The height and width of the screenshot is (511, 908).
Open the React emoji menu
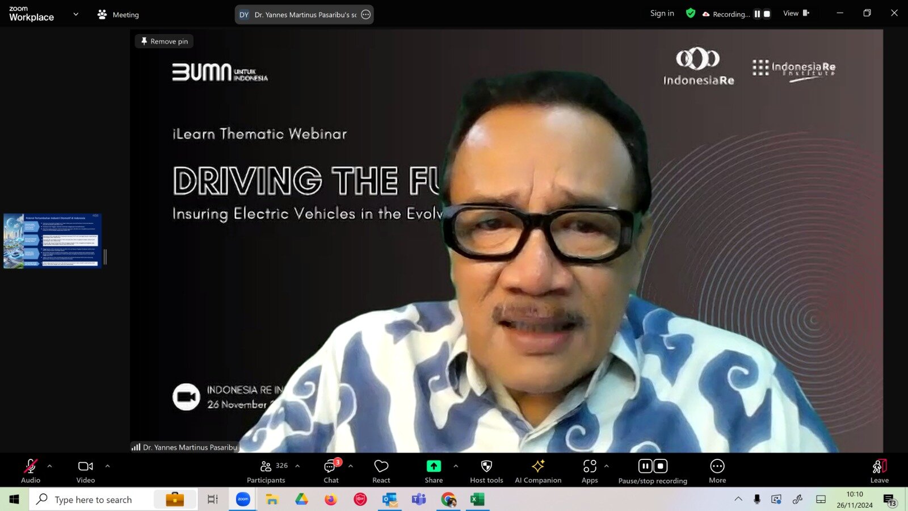point(381,471)
